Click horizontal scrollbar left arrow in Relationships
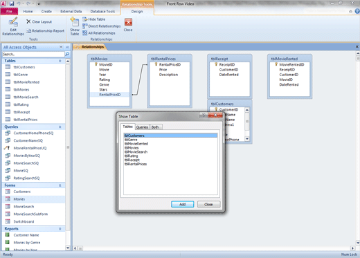 [x=75, y=248]
